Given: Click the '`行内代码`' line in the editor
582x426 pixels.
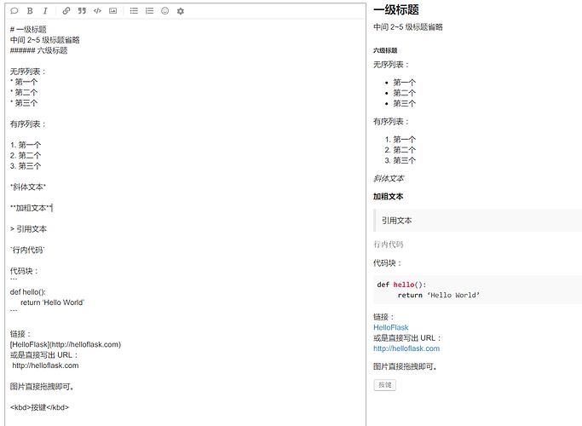Looking at the screenshot, I should pyautogui.click(x=27, y=250).
